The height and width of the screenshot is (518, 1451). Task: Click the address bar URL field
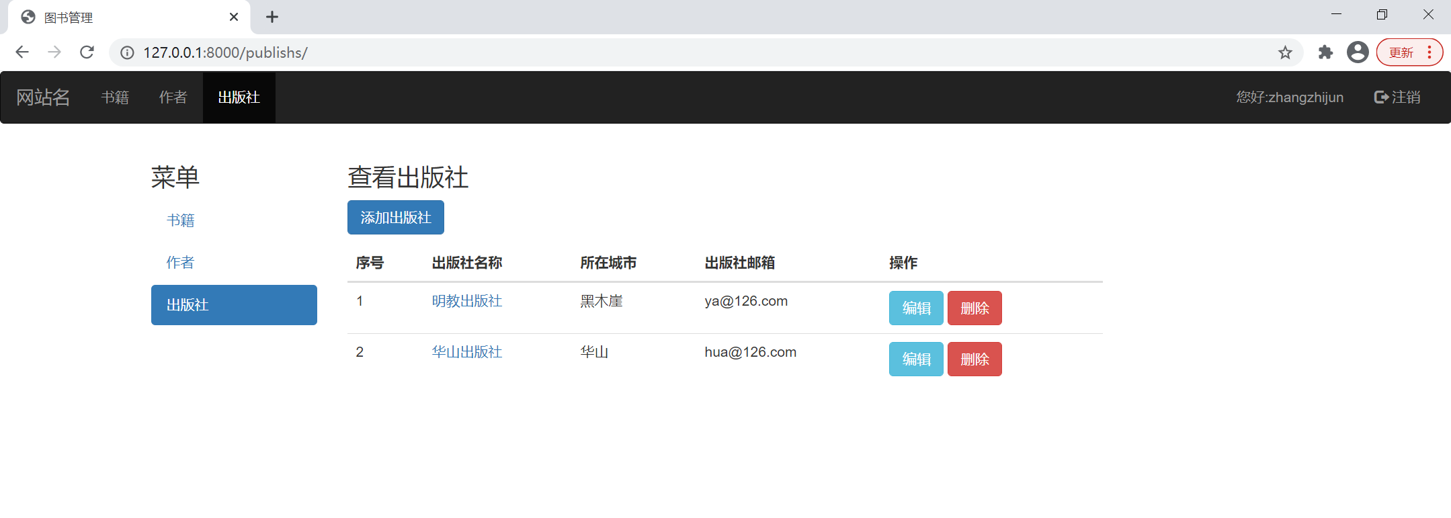[x=706, y=52]
